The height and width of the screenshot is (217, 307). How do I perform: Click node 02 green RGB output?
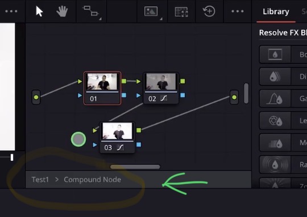[x=182, y=81]
